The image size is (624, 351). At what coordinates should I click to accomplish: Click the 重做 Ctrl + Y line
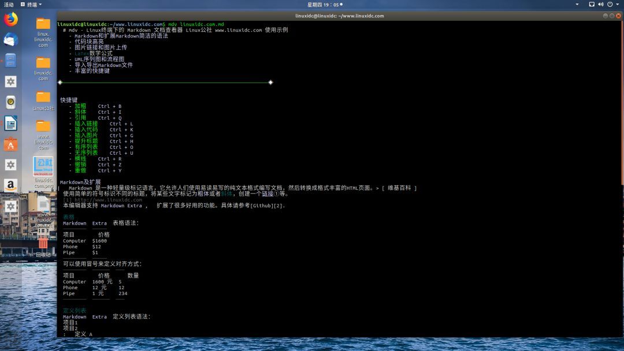pos(98,170)
